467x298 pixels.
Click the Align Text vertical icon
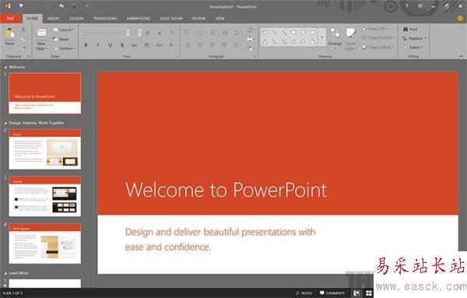tap(251, 39)
